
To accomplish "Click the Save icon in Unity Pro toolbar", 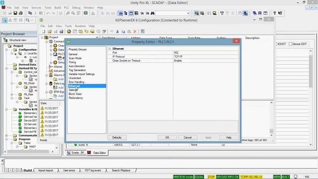I will (x=15, y=13).
